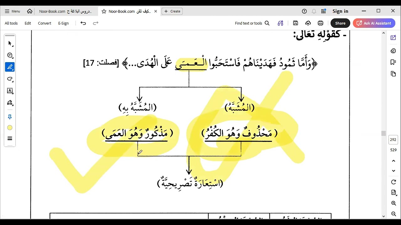Close the active Noor-Book.com tab
Screen dimensions: 401x225
pyautogui.click(x=156, y=11)
